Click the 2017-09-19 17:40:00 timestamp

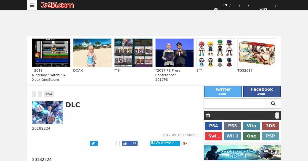(180, 135)
